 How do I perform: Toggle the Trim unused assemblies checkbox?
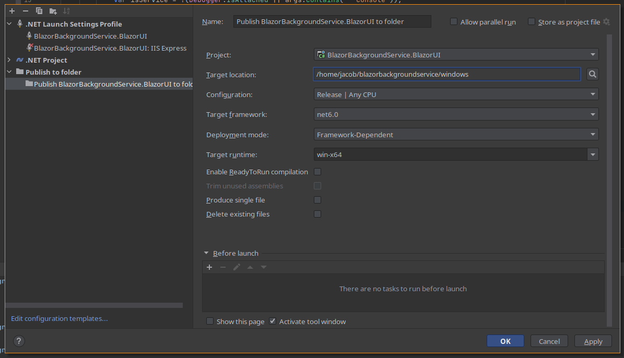click(x=317, y=186)
